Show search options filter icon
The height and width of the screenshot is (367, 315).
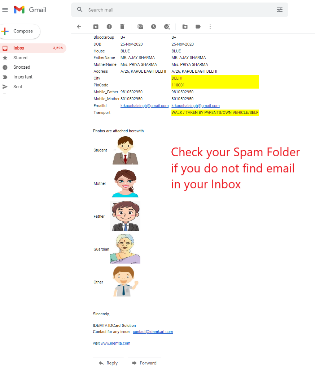(x=280, y=10)
